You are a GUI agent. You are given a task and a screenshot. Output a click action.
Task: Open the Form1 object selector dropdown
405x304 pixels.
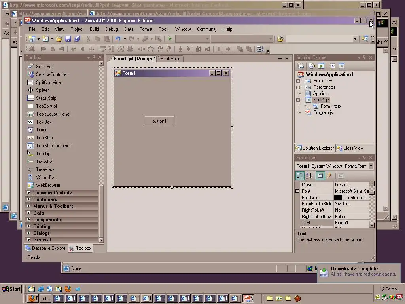coord(371,166)
